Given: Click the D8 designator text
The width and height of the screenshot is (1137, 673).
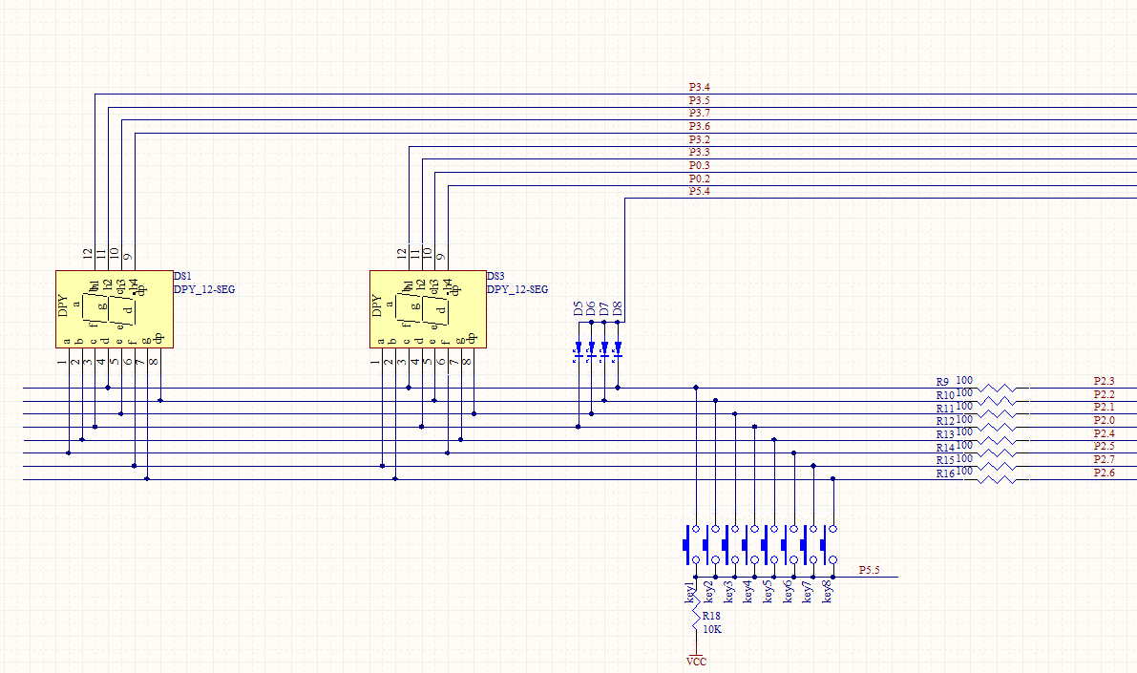Looking at the screenshot, I should (617, 309).
